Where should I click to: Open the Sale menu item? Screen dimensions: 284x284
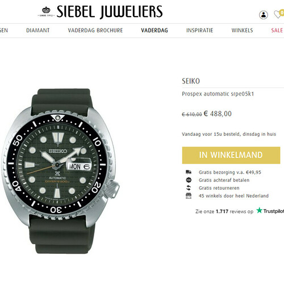click(277, 30)
